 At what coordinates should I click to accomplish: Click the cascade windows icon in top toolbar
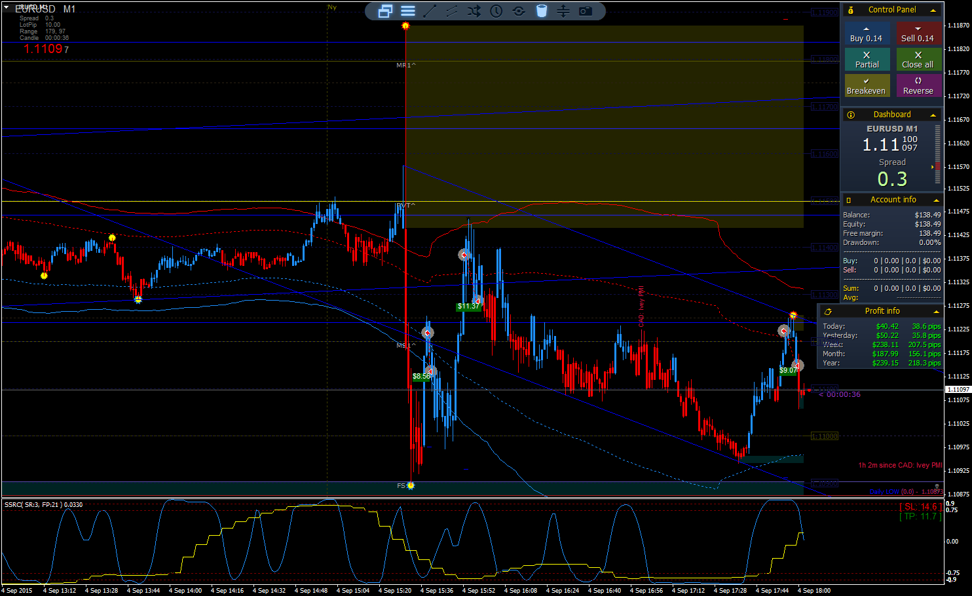click(386, 11)
